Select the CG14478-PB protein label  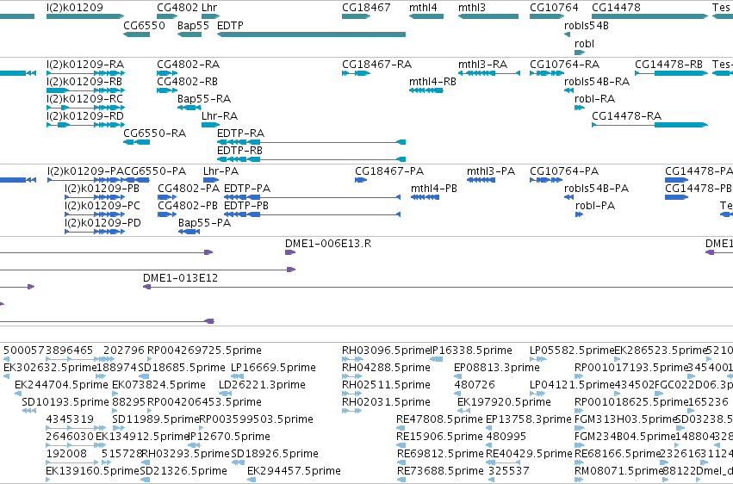pyautogui.click(x=699, y=189)
